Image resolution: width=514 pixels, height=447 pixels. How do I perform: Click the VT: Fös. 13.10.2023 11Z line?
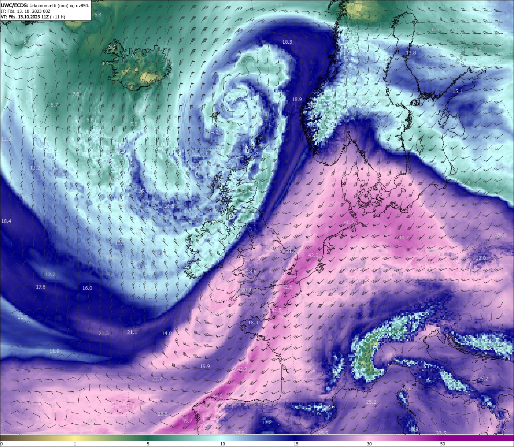(33, 17)
